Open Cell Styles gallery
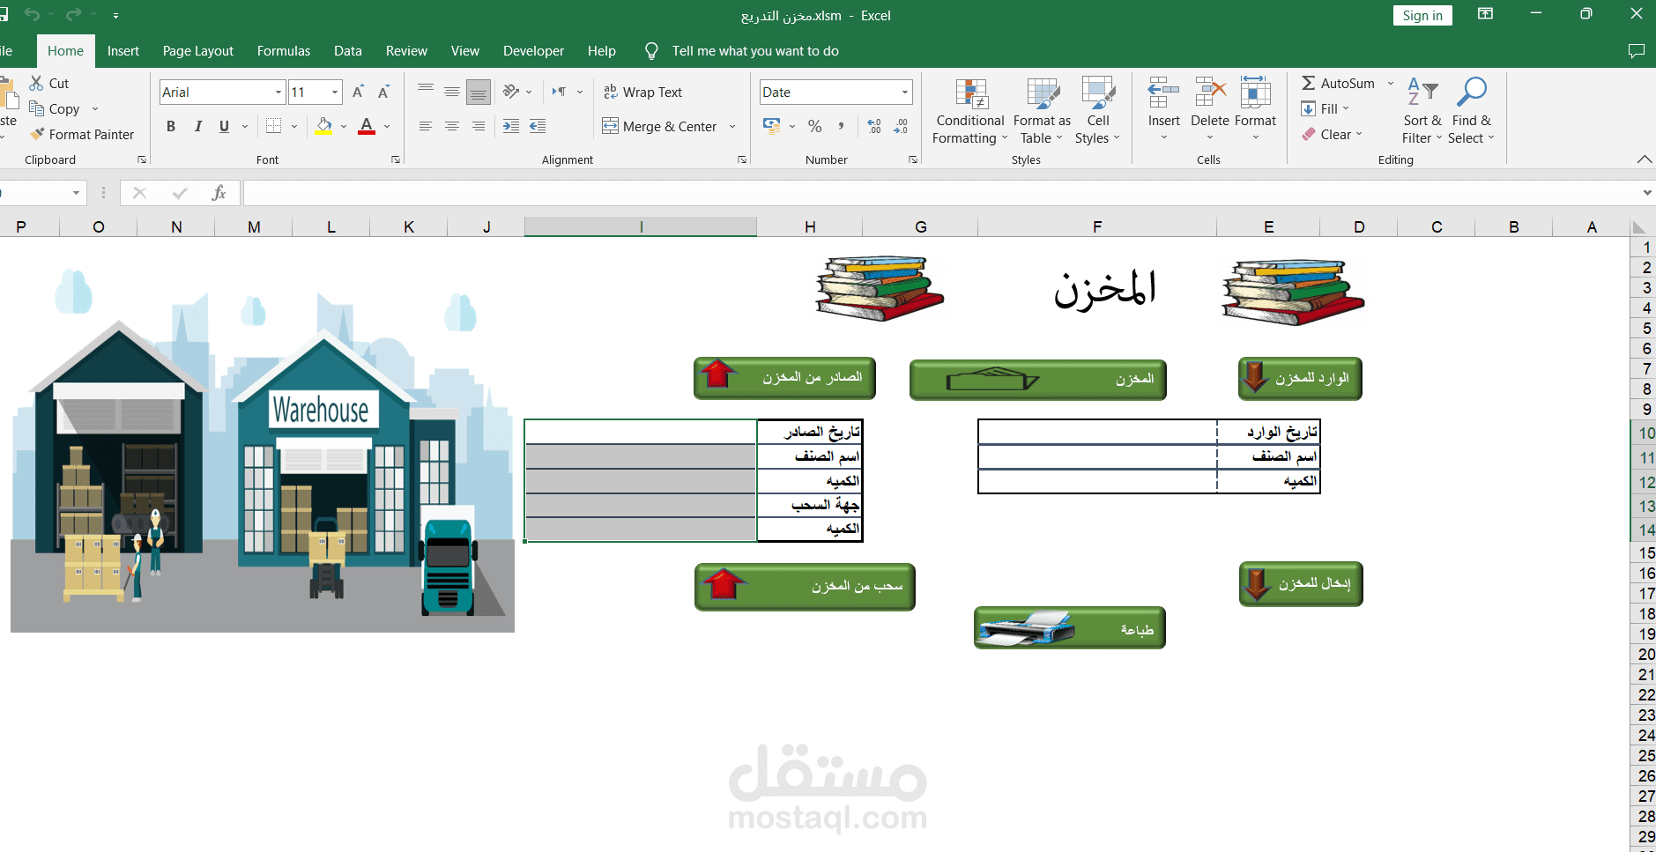1656x852 pixels. coord(1098,112)
